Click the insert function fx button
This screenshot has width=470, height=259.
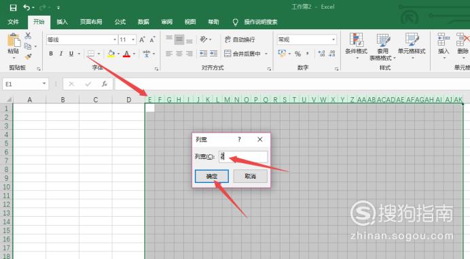(x=105, y=84)
